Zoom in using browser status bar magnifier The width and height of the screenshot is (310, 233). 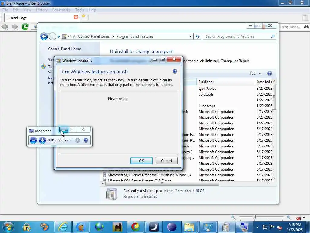click(x=289, y=218)
